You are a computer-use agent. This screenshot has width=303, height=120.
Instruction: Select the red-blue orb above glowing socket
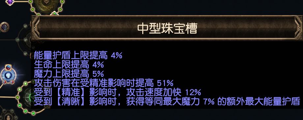tap(8, 68)
